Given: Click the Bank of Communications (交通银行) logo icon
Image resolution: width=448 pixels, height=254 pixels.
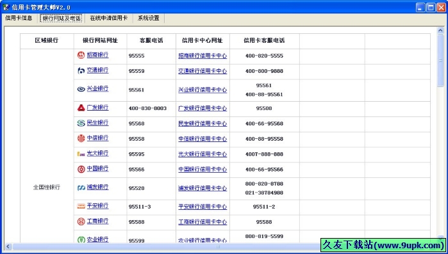Looking at the screenshot, I should 81,71.
